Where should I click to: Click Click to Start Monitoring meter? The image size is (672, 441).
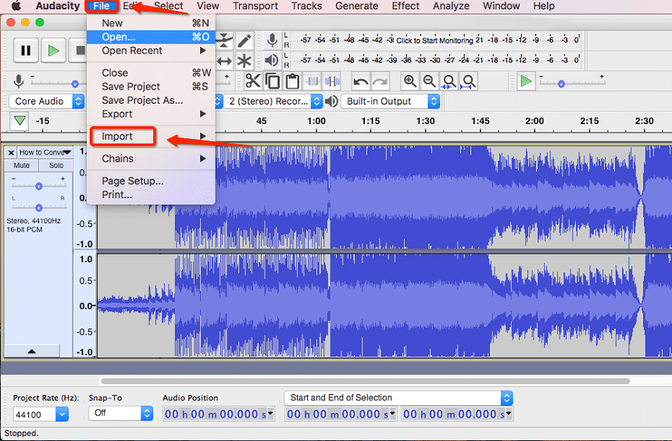pyautogui.click(x=434, y=41)
